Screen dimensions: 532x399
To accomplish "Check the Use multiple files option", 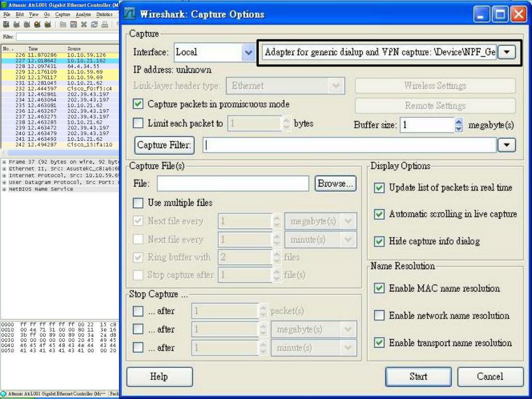I will coord(138,203).
